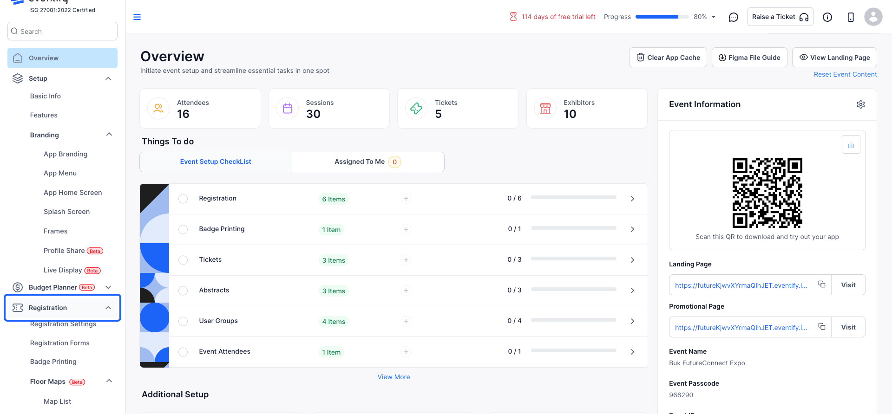Switch to Event Setup CheckList tab
This screenshot has width=892, height=414.
coord(216,162)
